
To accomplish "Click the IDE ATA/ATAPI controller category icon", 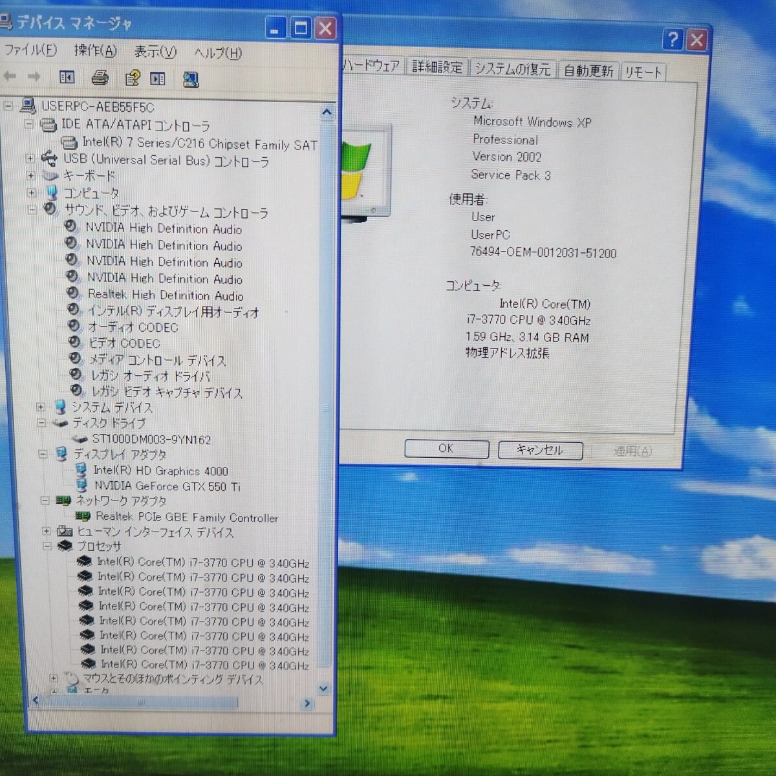I will pyautogui.click(x=48, y=124).
